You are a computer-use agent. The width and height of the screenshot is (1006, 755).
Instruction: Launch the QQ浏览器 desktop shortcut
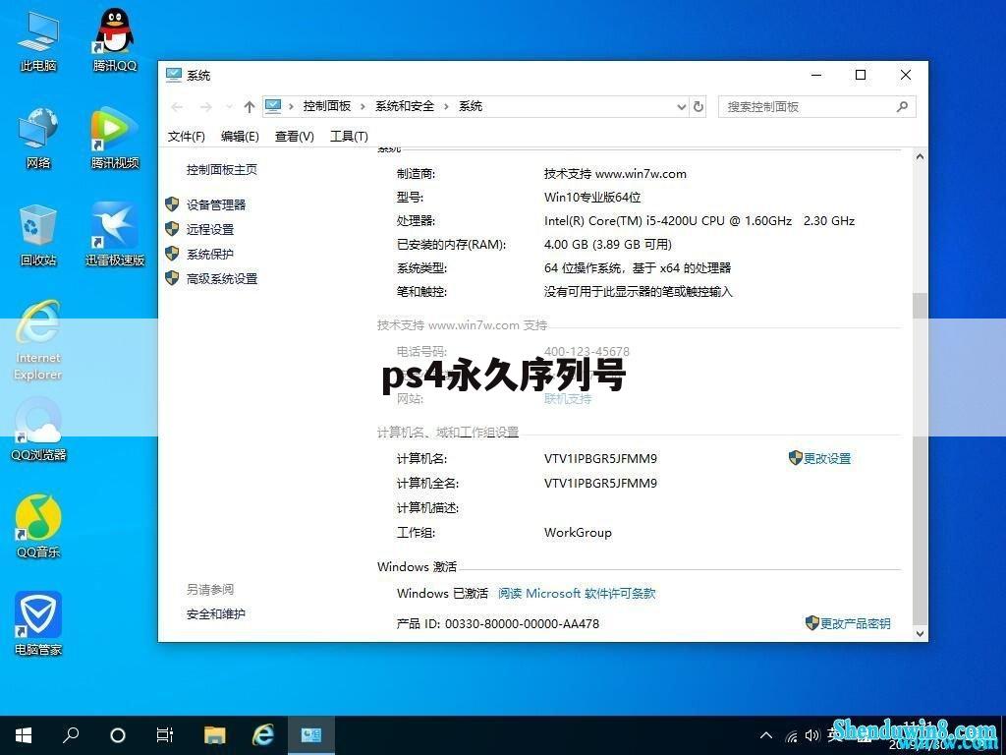point(38,431)
